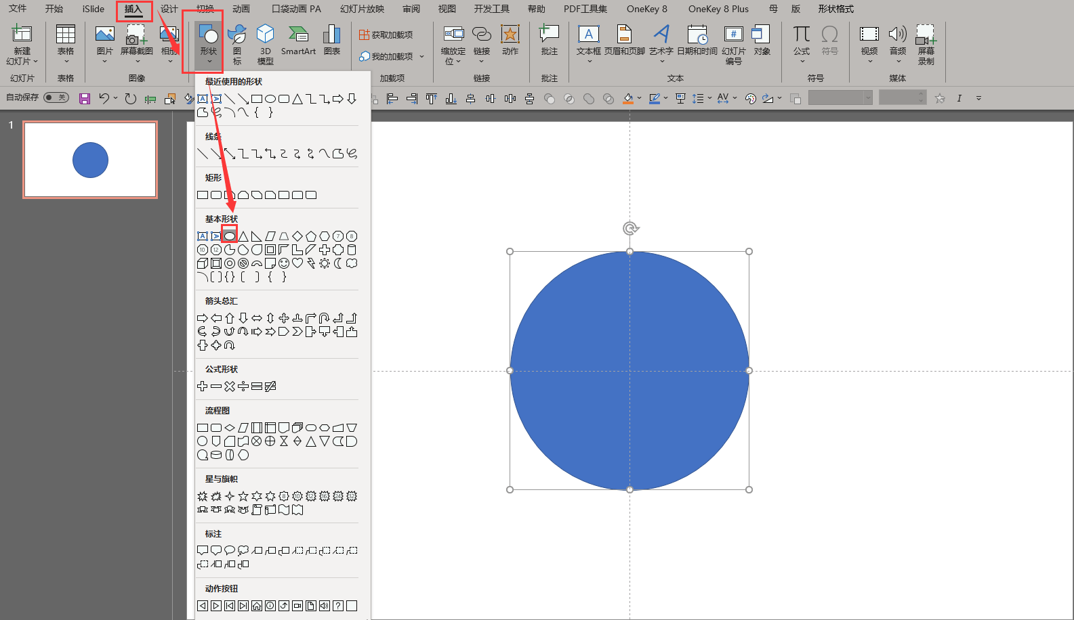Open quick access toolbar customize arrow
1074x620 pixels.
click(978, 99)
